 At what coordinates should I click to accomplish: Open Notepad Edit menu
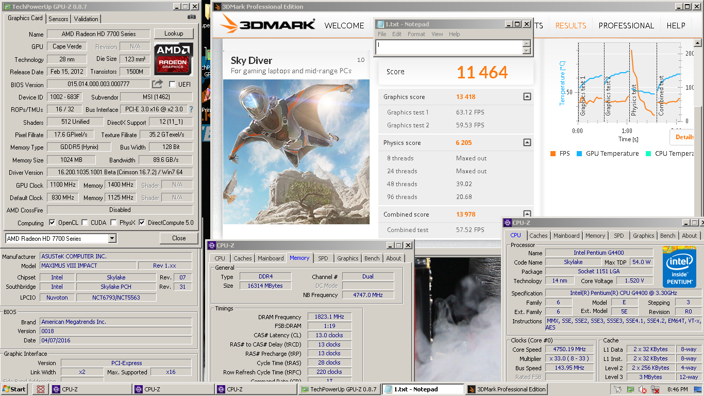397,34
